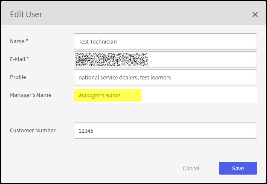The height and width of the screenshot is (184, 267).
Task: Select the highlighted Manager's Name input
Action: tap(107, 95)
